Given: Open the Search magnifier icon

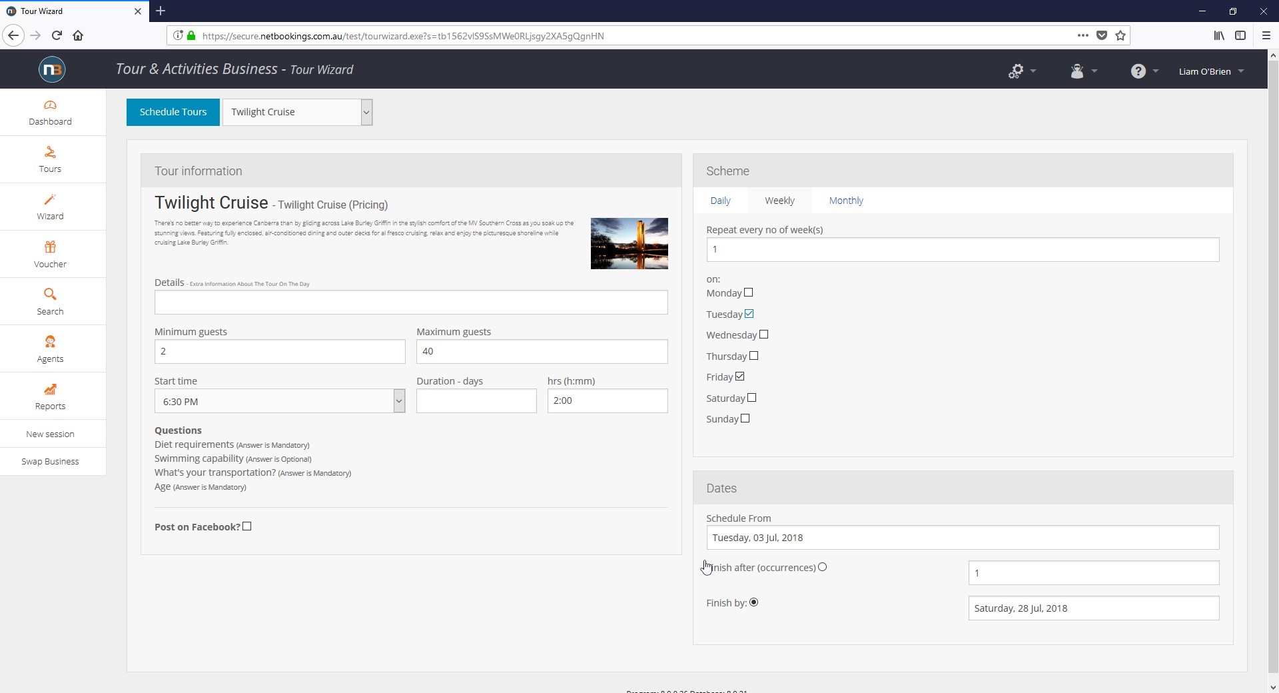Looking at the screenshot, I should coord(50,295).
